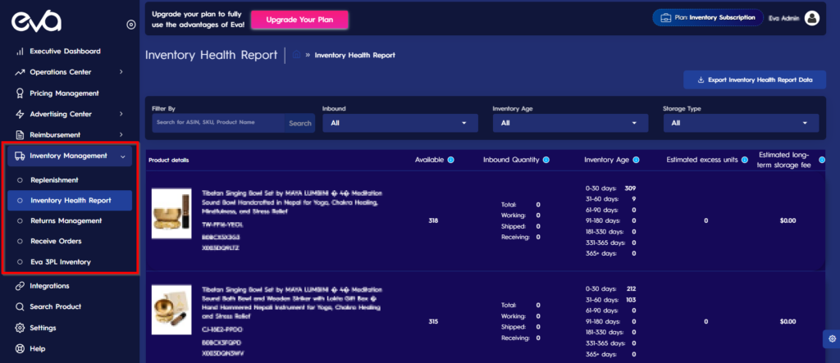Image resolution: width=840 pixels, height=363 pixels.
Task: Click the Upgrade Your Plan button
Action: coord(299,20)
